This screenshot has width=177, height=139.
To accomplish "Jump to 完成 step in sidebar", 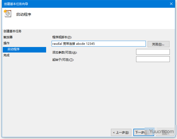I will point(6,55).
